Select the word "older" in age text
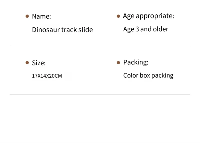This screenshot has height=143, width=200. click(161, 29)
